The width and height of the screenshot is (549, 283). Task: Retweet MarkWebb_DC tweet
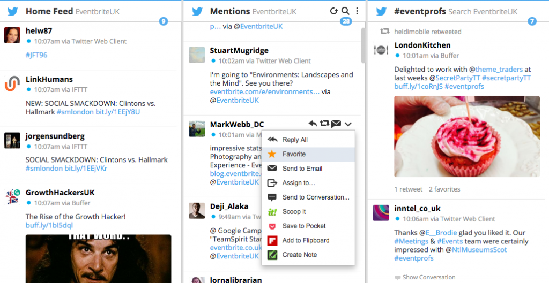click(324, 124)
